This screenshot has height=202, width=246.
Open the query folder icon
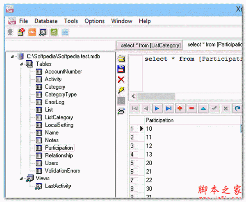pyautogui.click(x=121, y=59)
